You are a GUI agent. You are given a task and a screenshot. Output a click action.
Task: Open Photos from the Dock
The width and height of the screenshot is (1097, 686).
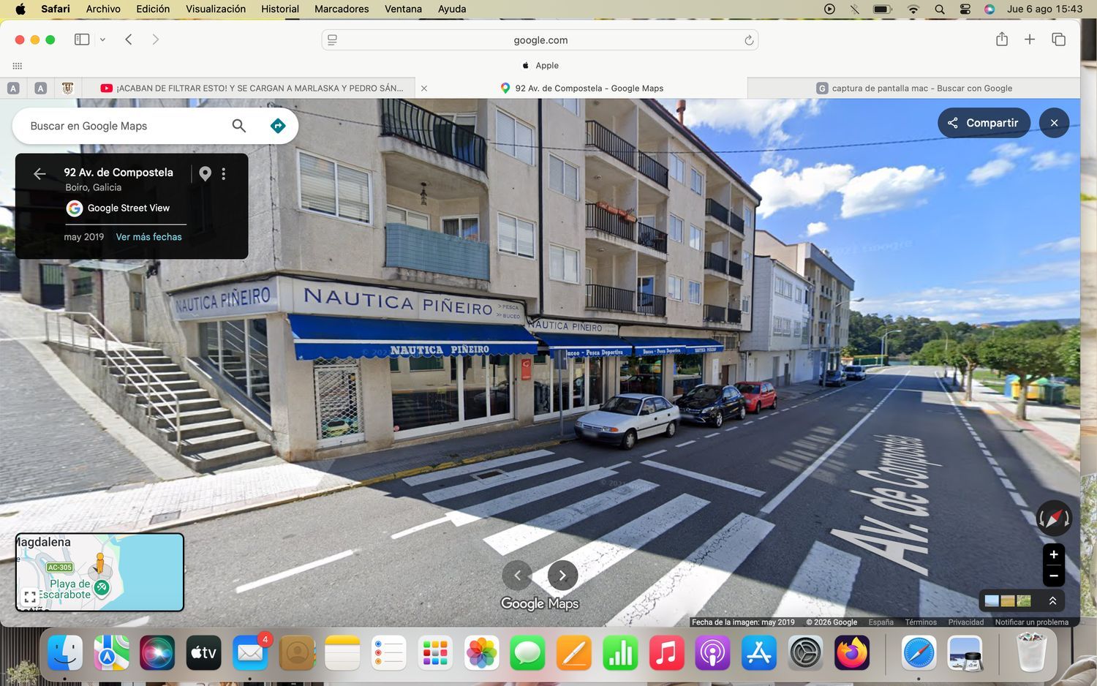[x=481, y=652]
